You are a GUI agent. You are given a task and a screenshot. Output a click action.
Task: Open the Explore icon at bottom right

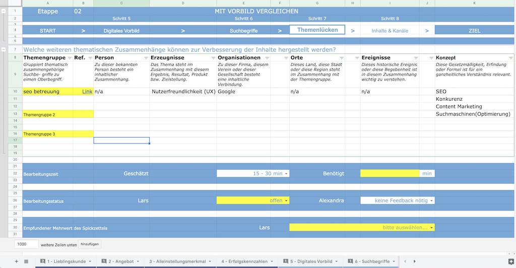point(511,262)
